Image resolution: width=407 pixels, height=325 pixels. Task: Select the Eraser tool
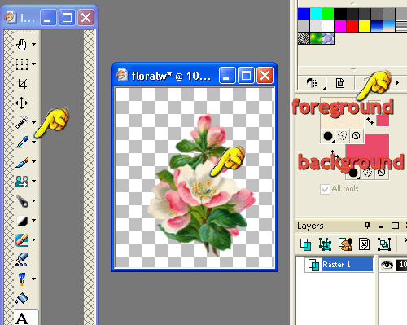pyautogui.click(x=22, y=239)
